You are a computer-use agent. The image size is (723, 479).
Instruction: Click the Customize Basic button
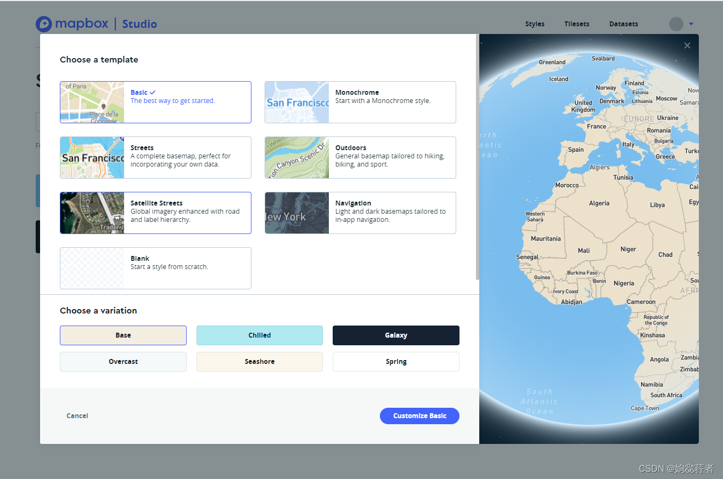click(419, 416)
